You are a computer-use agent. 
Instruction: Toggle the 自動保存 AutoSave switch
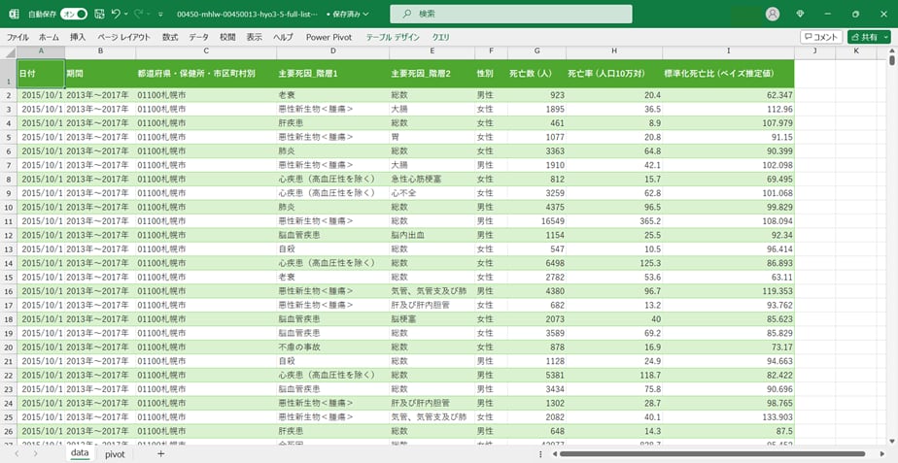point(74,14)
